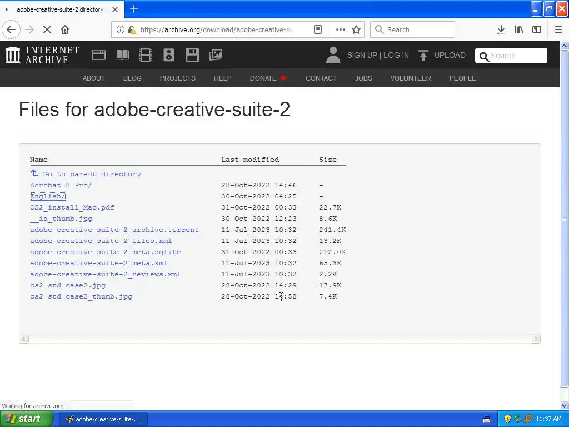Open cs2 std case2.jpg file

(67, 285)
